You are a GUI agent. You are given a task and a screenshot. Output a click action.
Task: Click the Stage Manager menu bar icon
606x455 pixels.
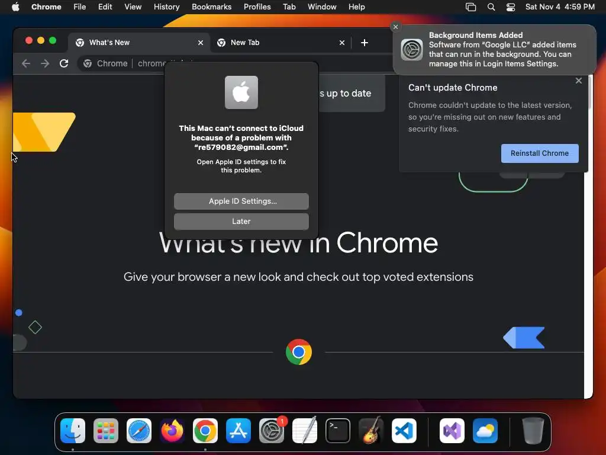[x=470, y=7]
